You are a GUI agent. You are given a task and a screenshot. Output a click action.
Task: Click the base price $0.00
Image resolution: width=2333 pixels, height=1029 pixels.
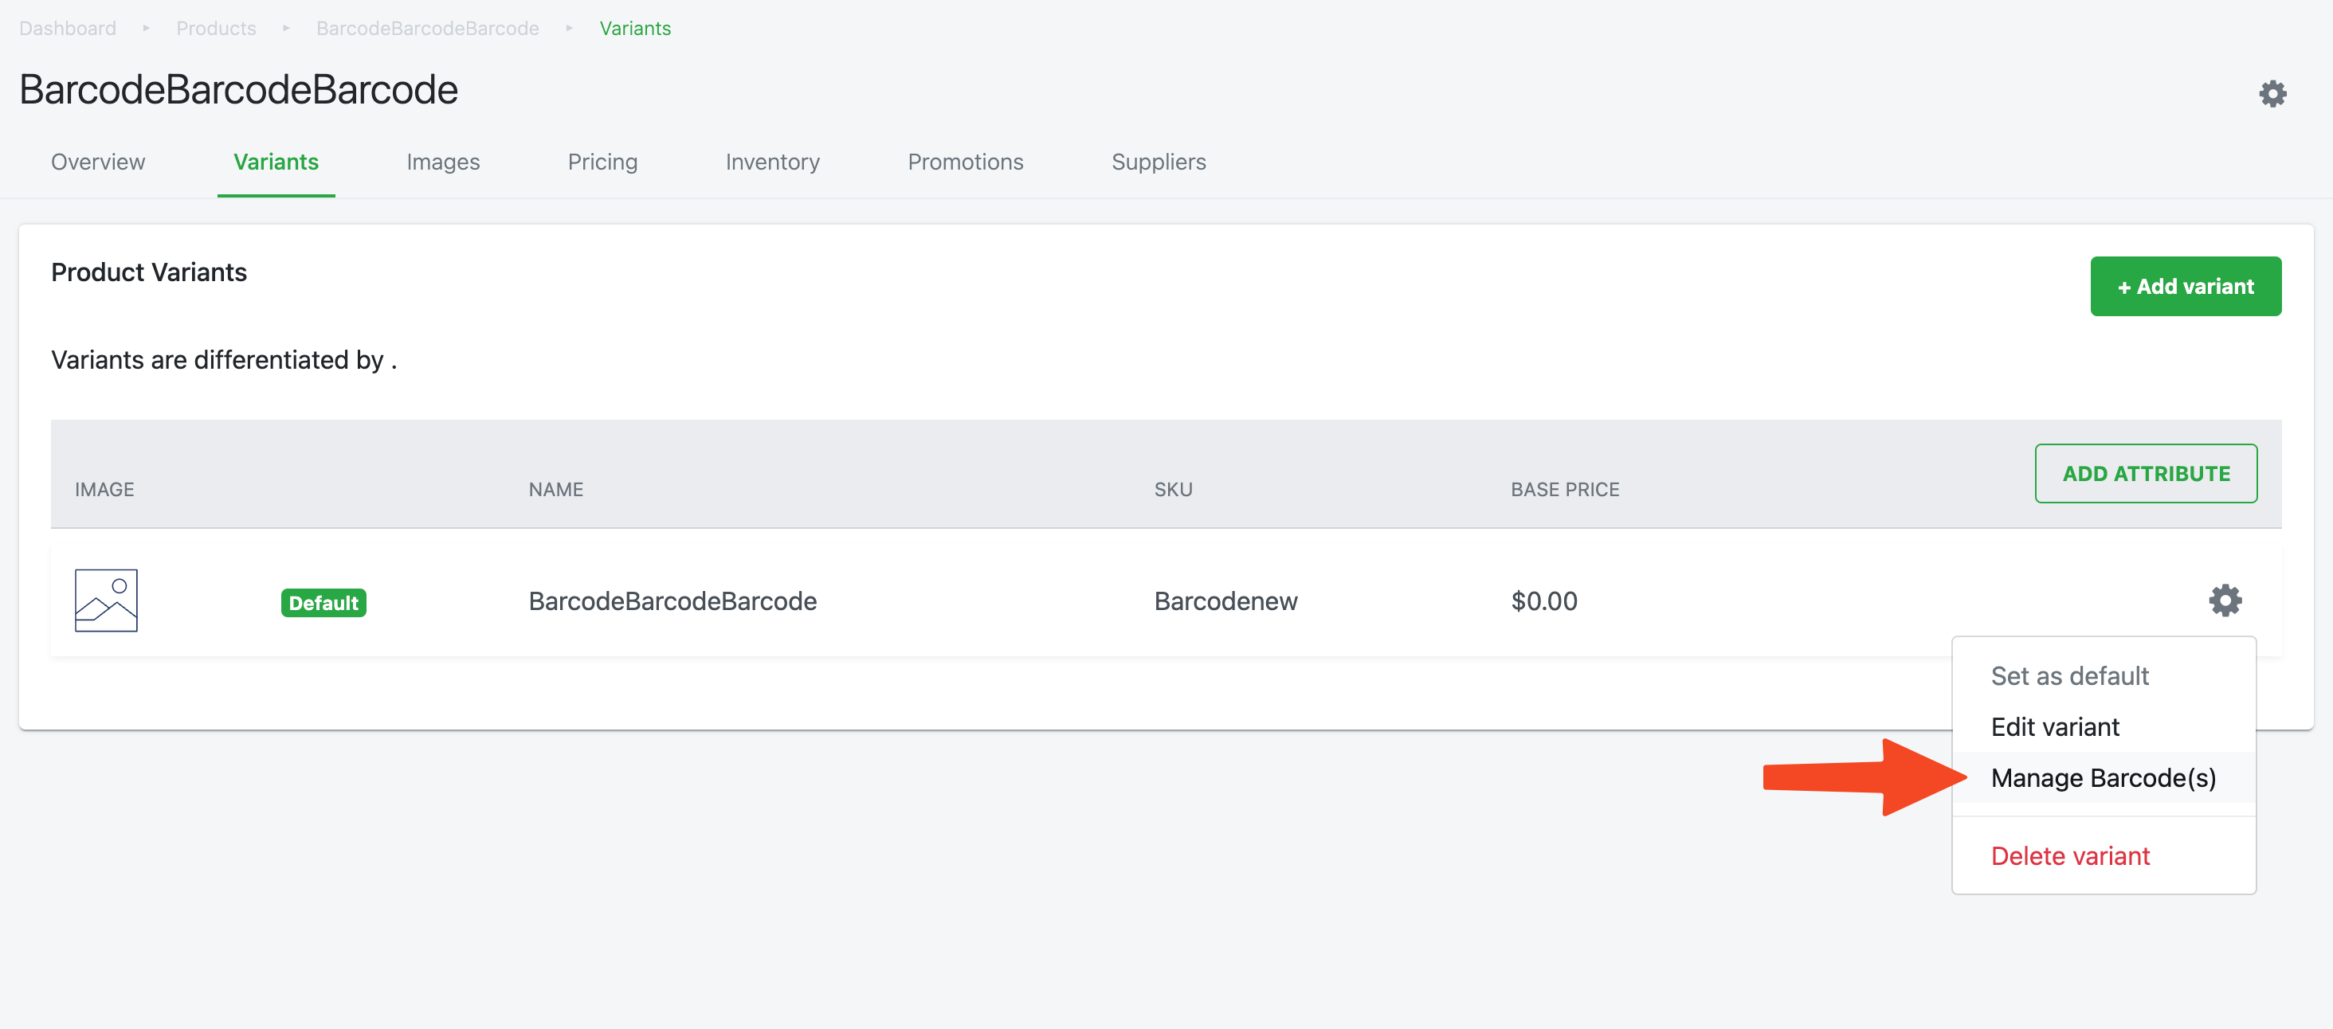(1544, 601)
